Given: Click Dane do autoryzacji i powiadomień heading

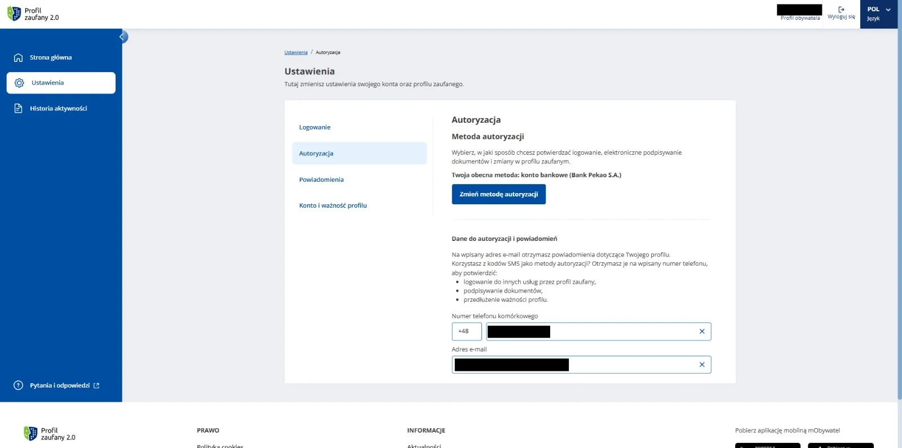Looking at the screenshot, I should coord(504,239).
